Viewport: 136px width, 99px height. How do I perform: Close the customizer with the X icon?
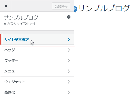coord(6,6)
